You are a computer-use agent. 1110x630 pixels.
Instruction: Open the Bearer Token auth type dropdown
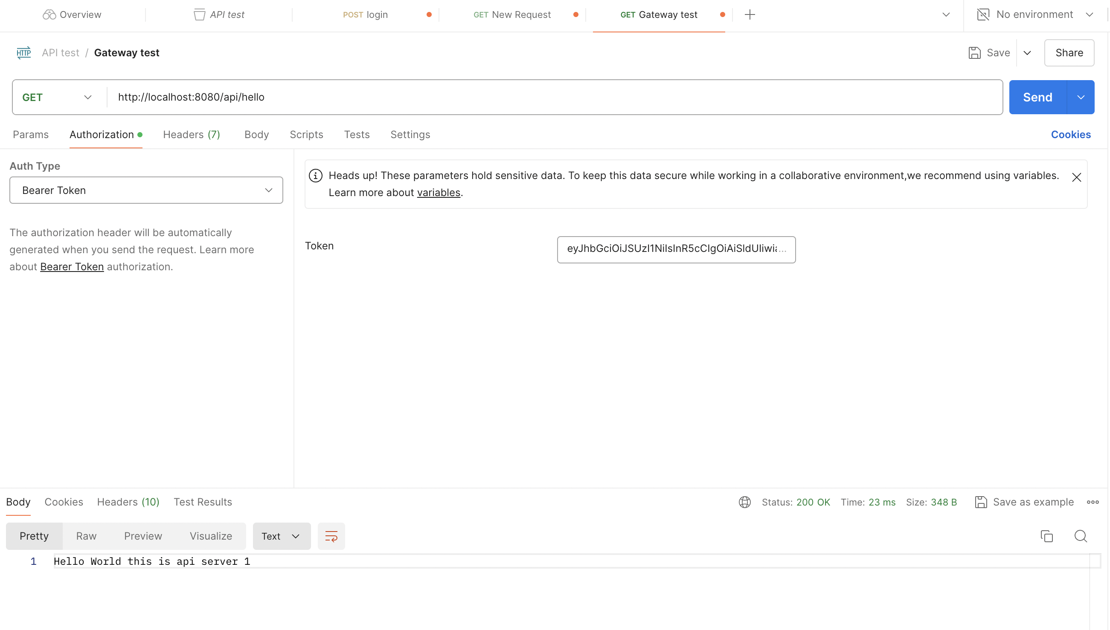(146, 191)
